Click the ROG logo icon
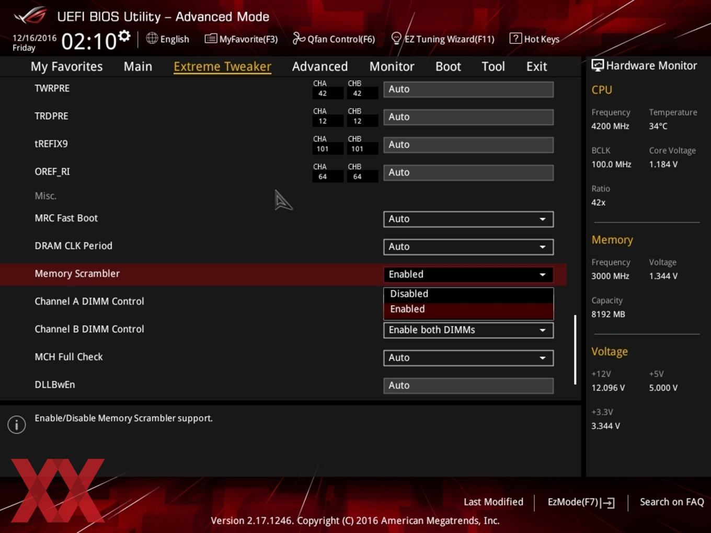This screenshot has height=533, width=711. tap(30, 16)
